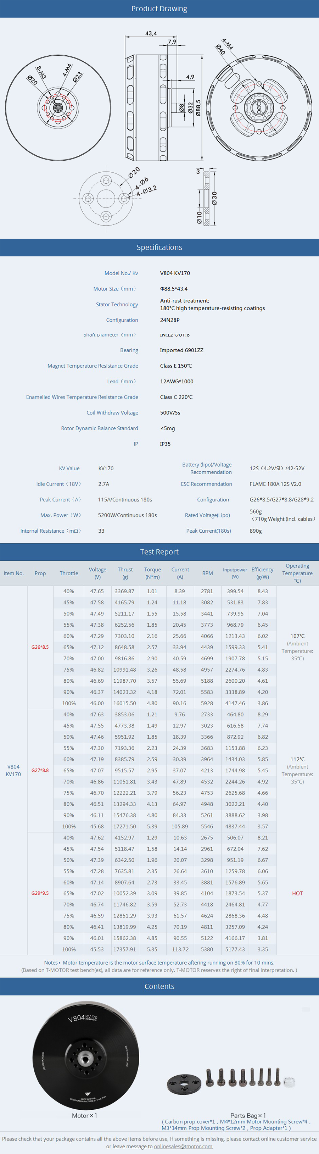This screenshot has width=319, height=1154.
Task: Select the lead value '12AWG*1000'
Action: click(x=177, y=382)
